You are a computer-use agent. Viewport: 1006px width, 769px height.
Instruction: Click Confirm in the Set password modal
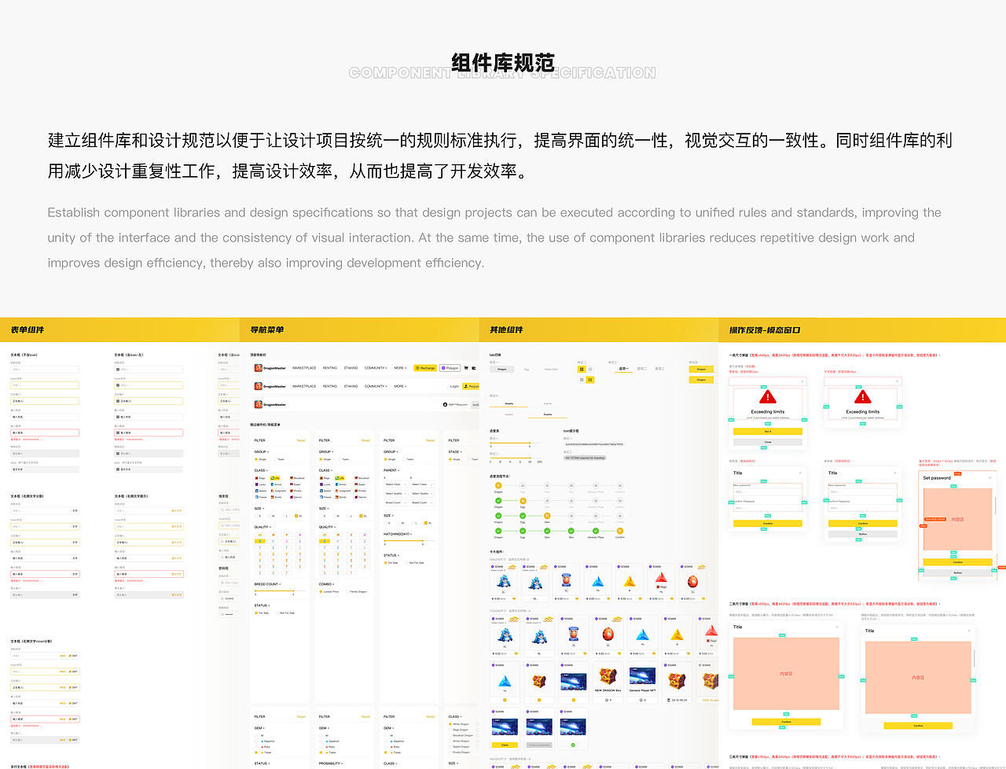tap(957, 562)
